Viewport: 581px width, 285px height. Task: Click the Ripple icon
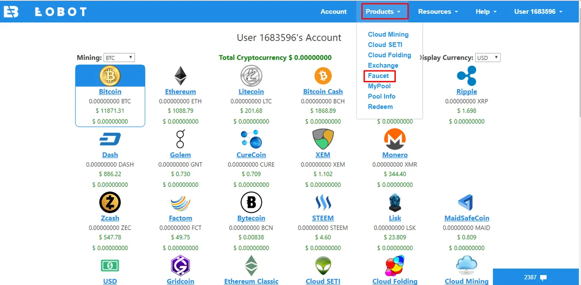467,75
